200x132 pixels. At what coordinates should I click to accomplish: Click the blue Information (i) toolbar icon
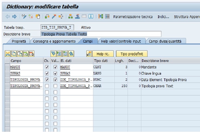(91, 16)
